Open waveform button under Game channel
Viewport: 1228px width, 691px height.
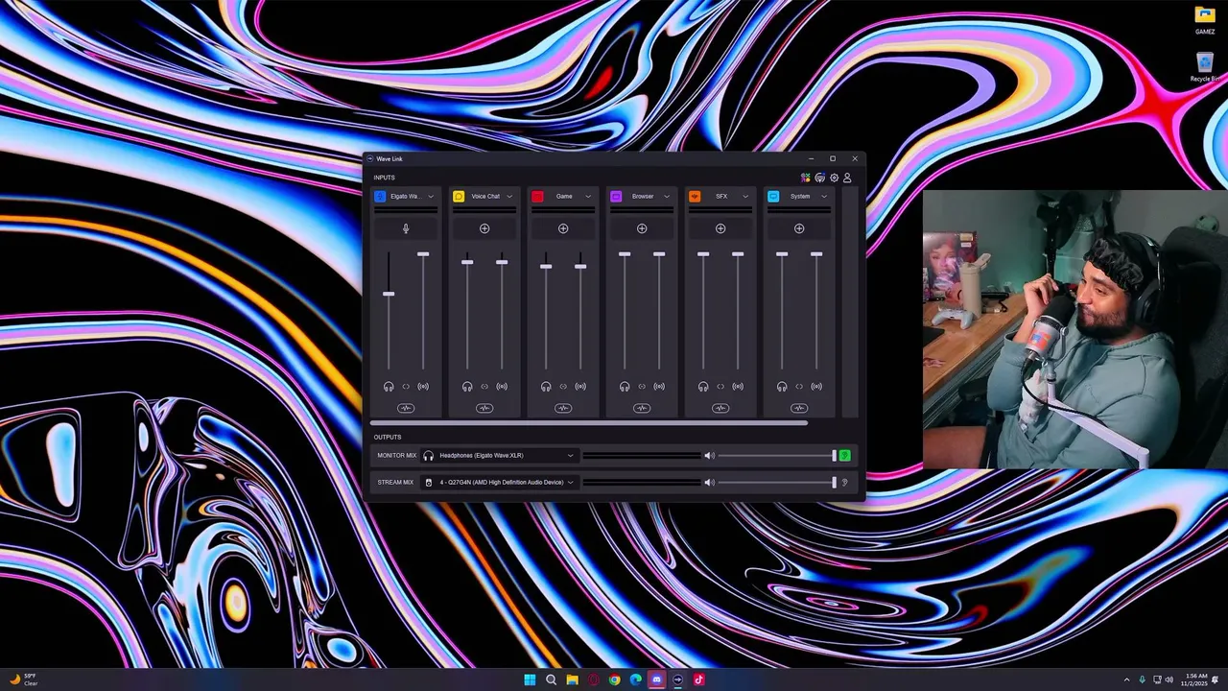563,408
